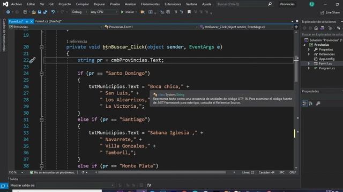Click the sync with active document icon
343x192 pixels.
click(339, 28)
